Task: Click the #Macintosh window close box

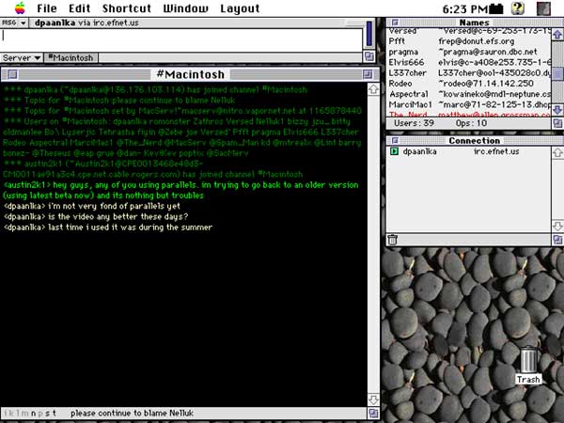Action: [x=12, y=74]
